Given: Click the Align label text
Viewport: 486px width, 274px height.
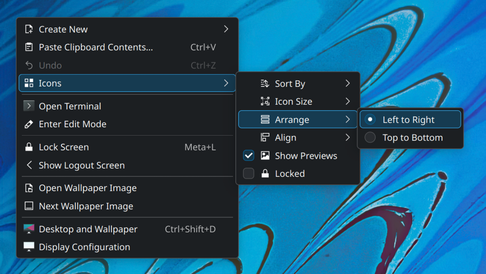Looking at the screenshot, I should pyautogui.click(x=285, y=138).
